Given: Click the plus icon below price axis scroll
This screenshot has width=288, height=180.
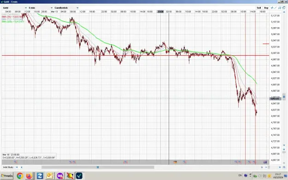Looking at the screenshot, I should pyautogui.click(x=284, y=149).
